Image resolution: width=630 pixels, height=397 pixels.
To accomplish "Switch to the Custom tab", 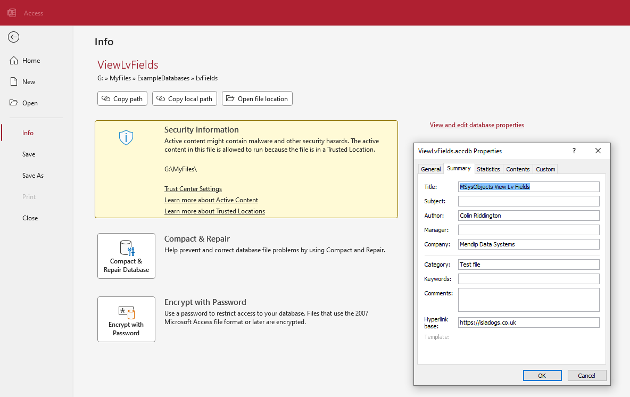I will (x=545, y=169).
